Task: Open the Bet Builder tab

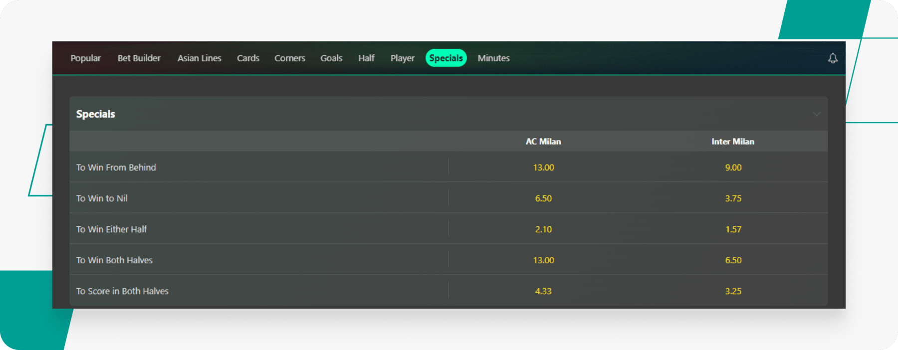Action: (139, 58)
